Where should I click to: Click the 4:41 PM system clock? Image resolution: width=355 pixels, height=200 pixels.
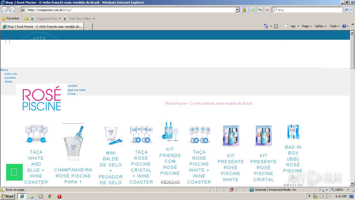coord(341,196)
